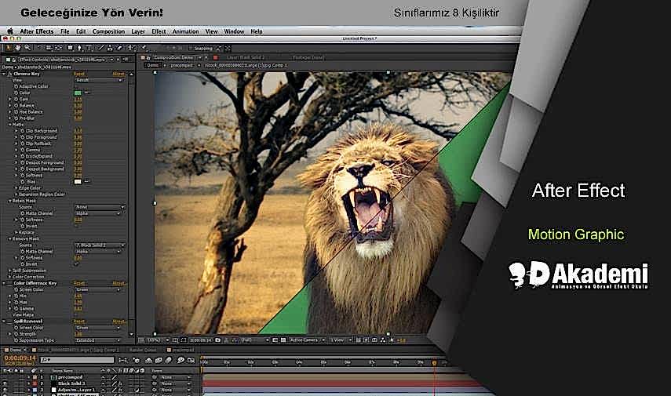The height and width of the screenshot is (396, 671).
Task: Toggle Invert checkbox under Remove Mask
Action: pos(76,263)
